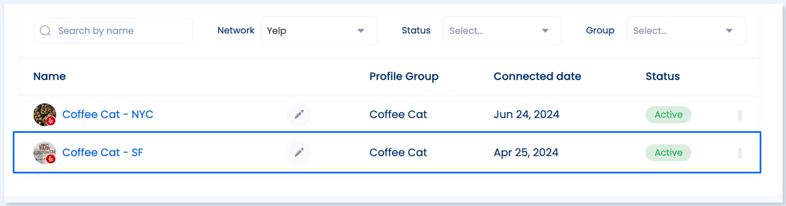Image resolution: width=786 pixels, height=206 pixels.
Task: Click the Yelp badge on the SF avatar
Action: click(x=51, y=159)
